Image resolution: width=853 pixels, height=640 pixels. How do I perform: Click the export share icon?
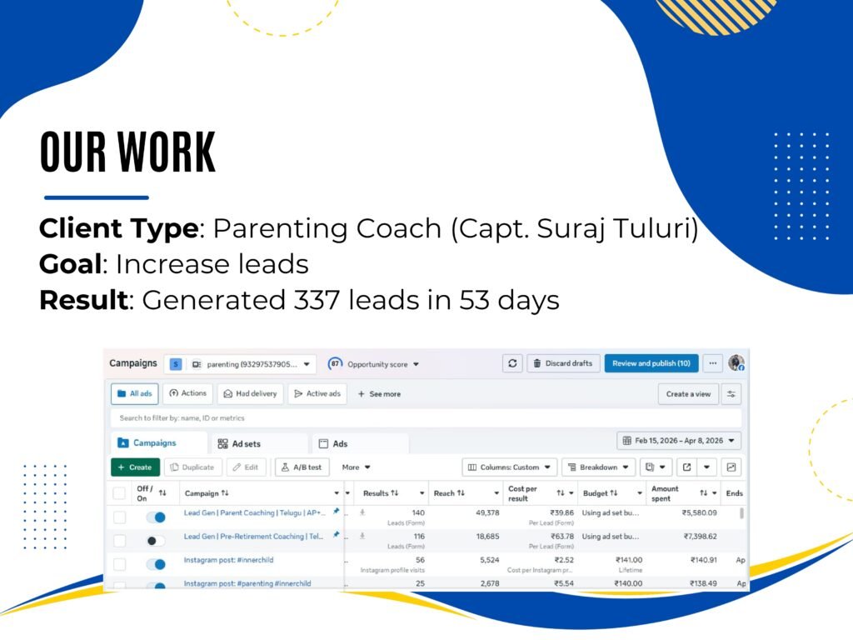[x=686, y=467]
